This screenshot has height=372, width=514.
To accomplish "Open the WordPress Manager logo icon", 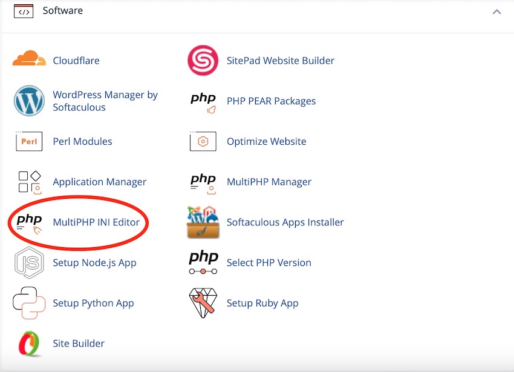I will click(x=29, y=101).
